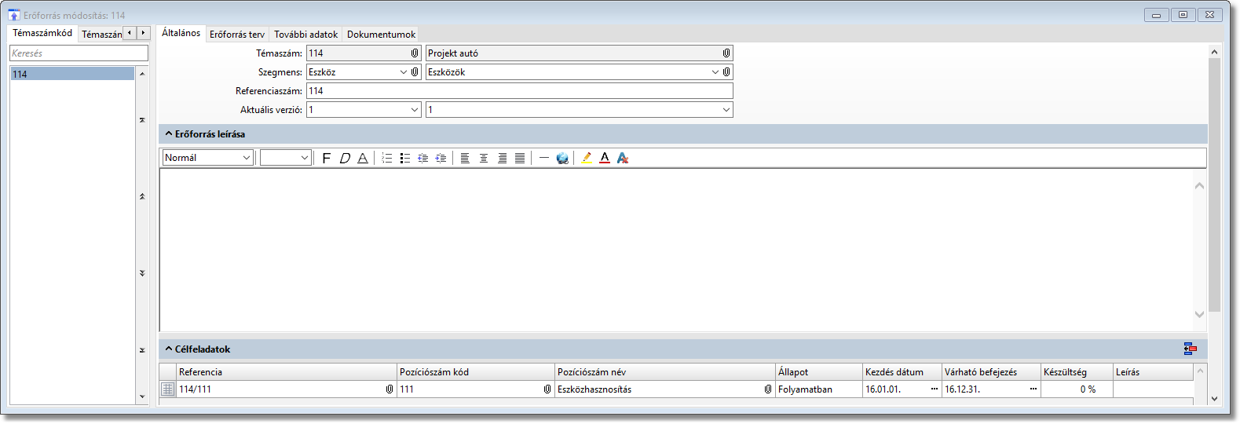Click paperclip icon in Eszközhasznosítás cell

[x=768, y=389]
